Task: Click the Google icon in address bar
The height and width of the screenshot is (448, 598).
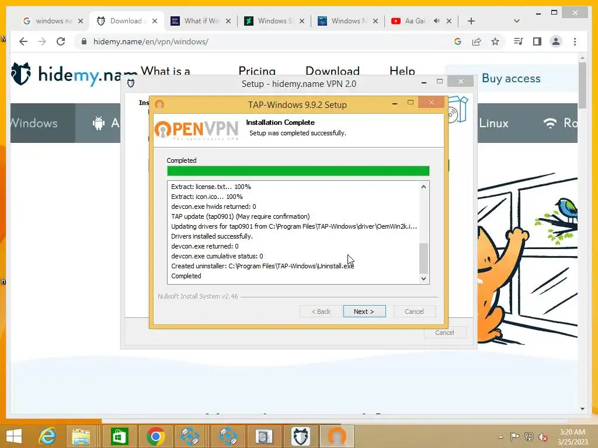Action: (x=458, y=41)
